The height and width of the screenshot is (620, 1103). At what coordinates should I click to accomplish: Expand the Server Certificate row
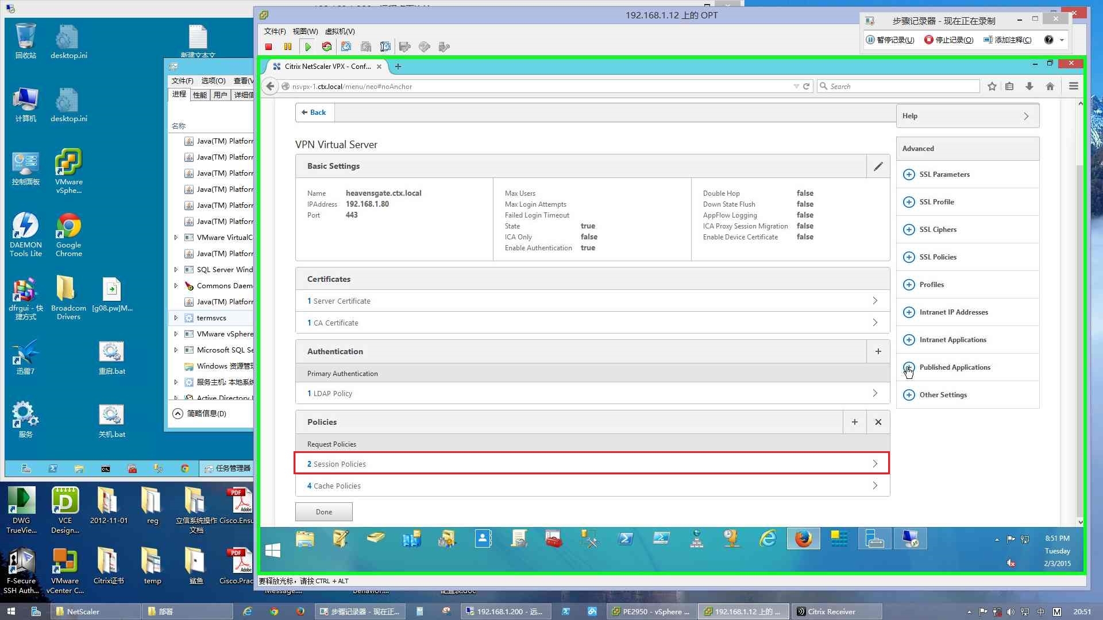click(592, 301)
